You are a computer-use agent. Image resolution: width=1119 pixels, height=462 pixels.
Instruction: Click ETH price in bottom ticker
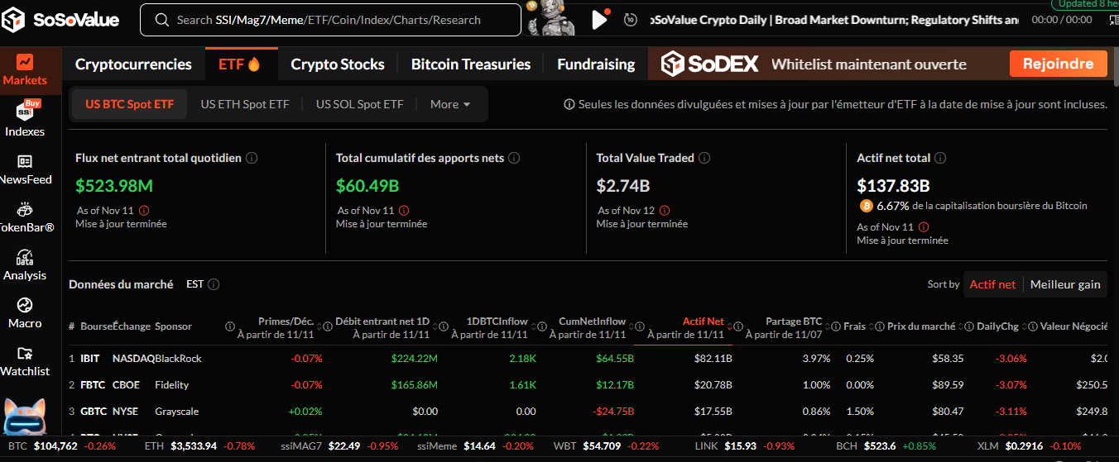click(x=194, y=446)
